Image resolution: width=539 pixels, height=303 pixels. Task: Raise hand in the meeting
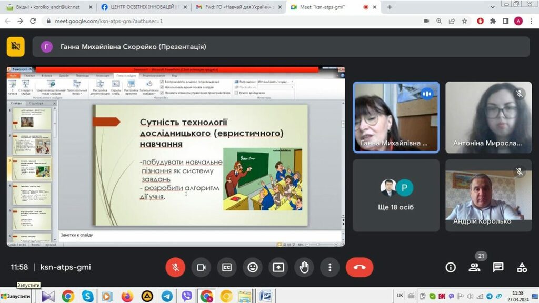coord(304,267)
